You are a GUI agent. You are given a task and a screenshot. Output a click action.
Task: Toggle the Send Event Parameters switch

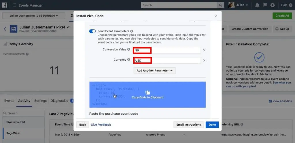tap(92, 31)
